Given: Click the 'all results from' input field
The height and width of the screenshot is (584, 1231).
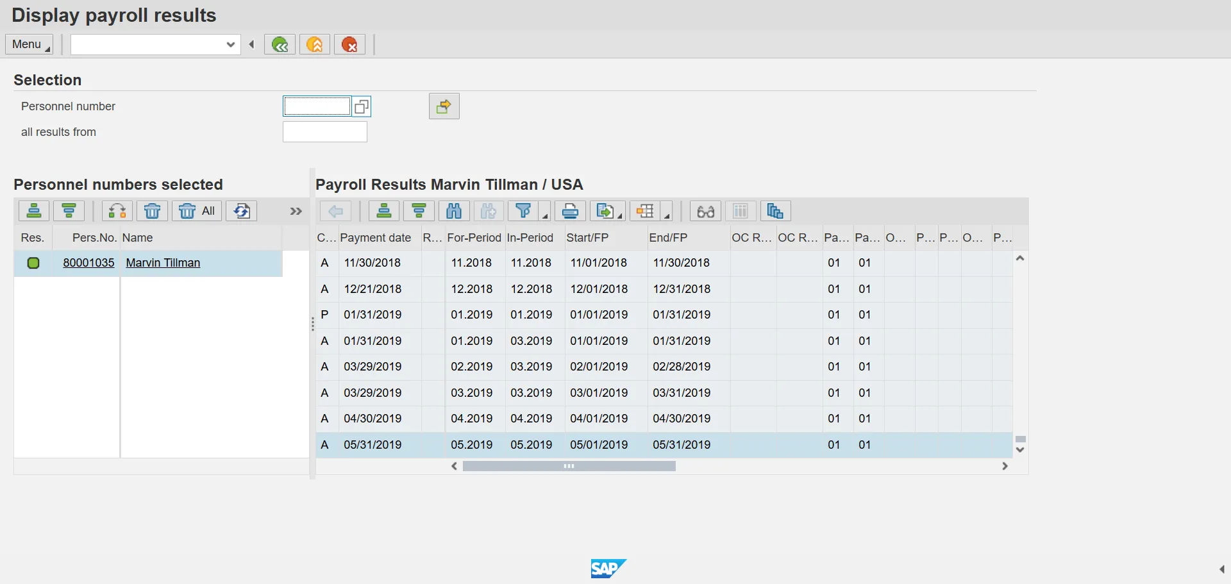Looking at the screenshot, I should tap(324, 132).
